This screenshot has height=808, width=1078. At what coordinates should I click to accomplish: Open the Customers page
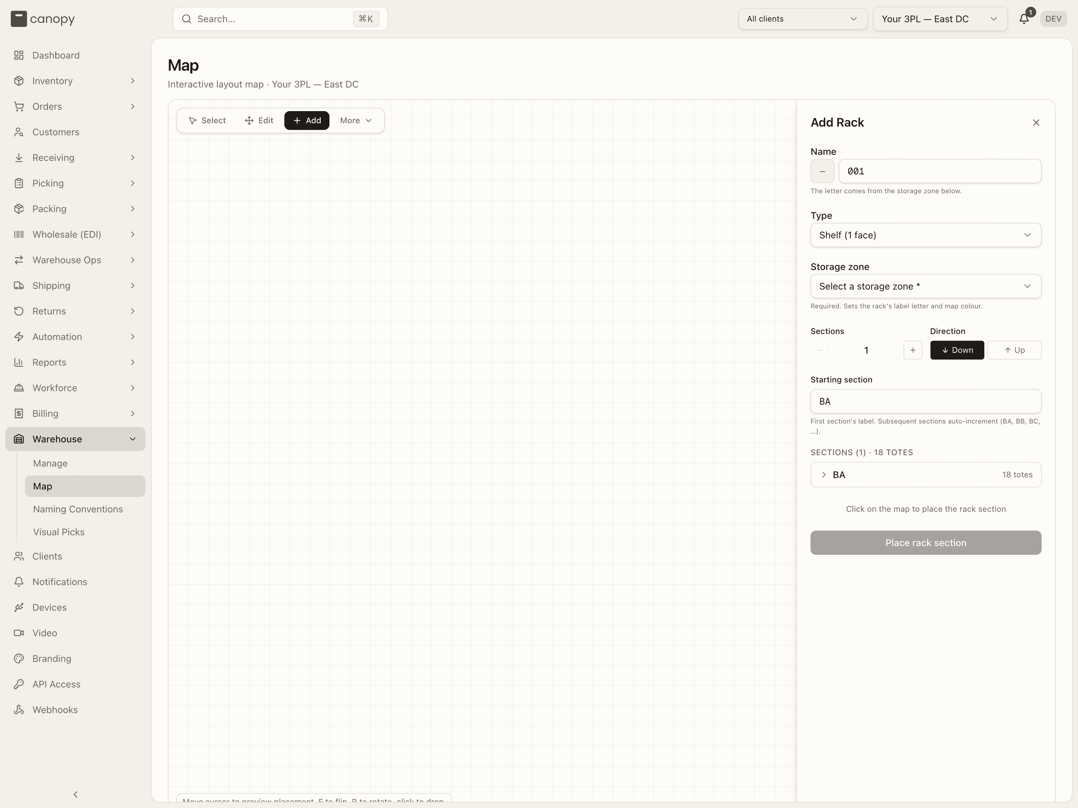click(75, 132)
